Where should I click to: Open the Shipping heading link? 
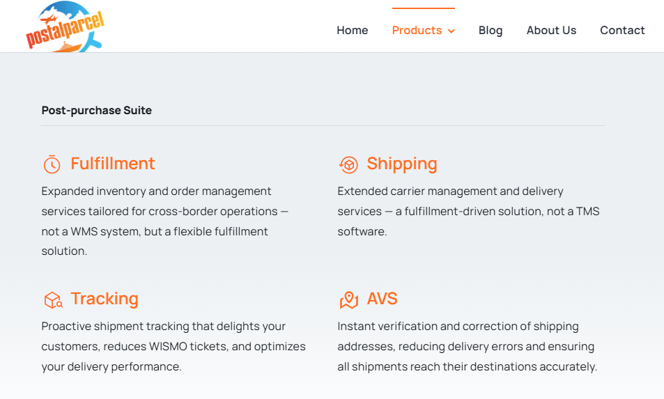[x=402, y=164]
